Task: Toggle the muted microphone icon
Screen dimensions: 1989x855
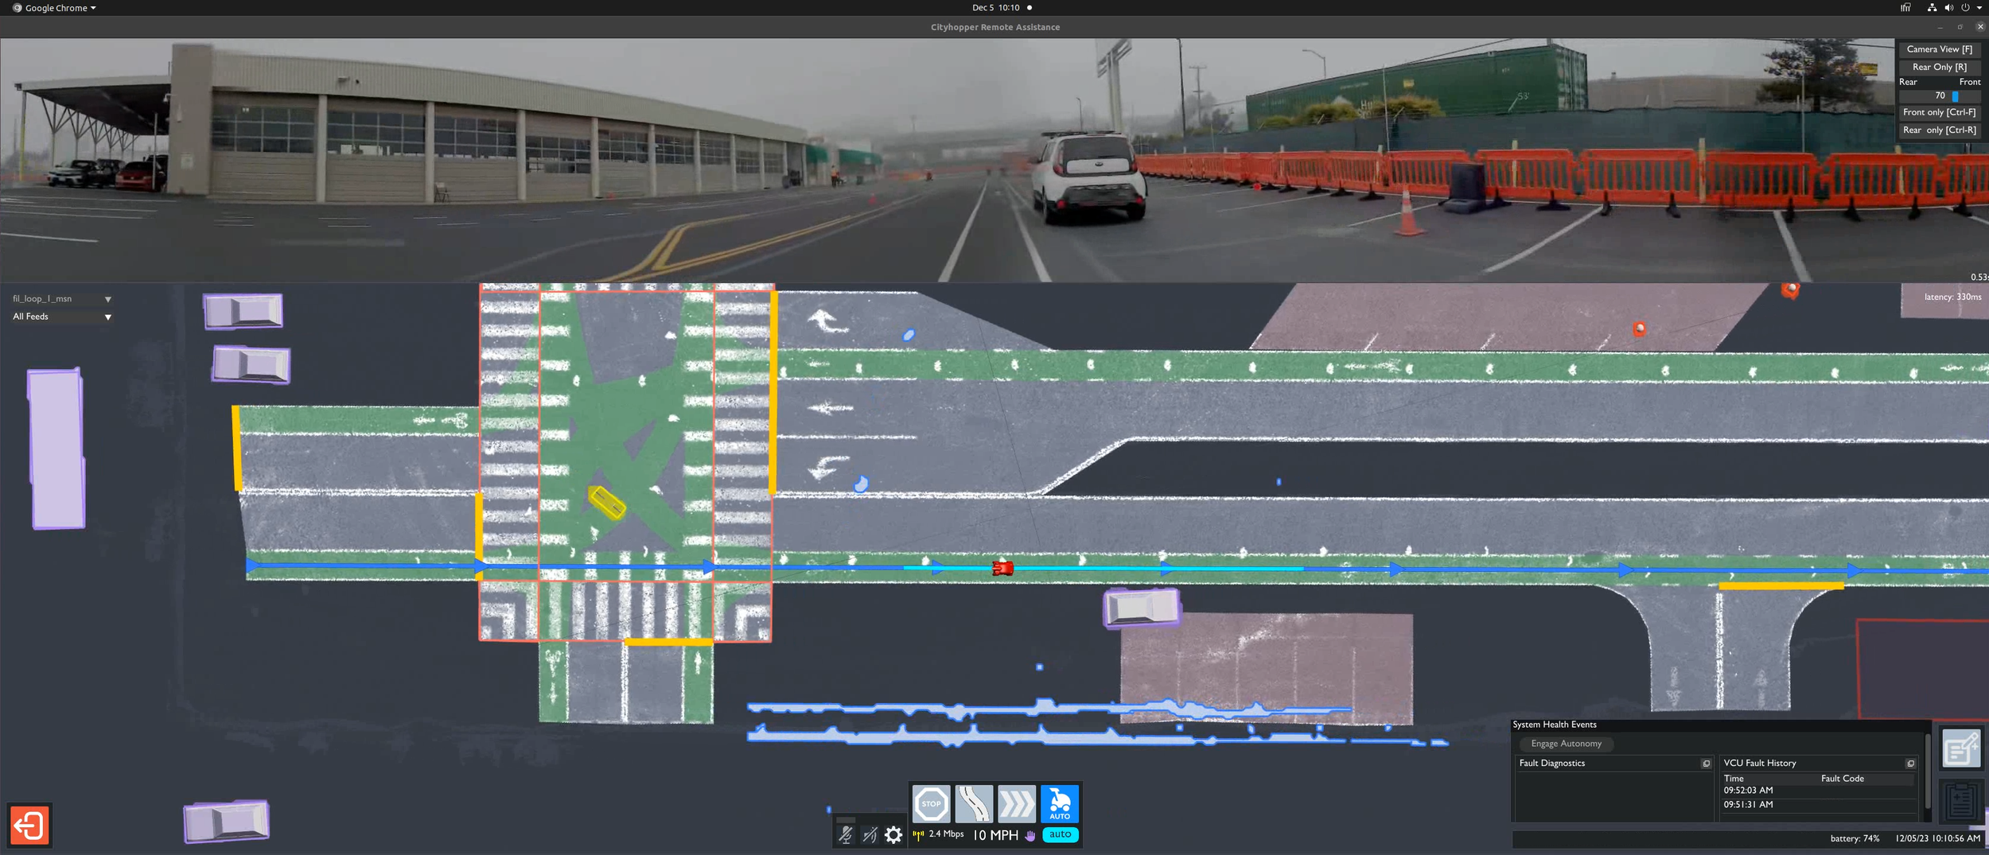Action: 845,835
